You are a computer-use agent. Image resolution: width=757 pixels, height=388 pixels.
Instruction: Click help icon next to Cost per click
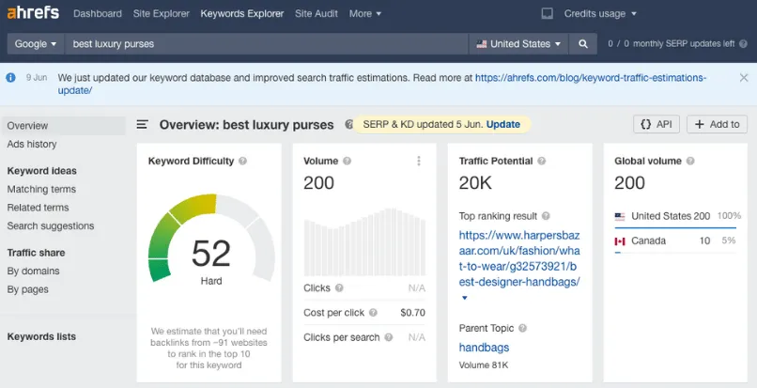(x=373, y=313)
